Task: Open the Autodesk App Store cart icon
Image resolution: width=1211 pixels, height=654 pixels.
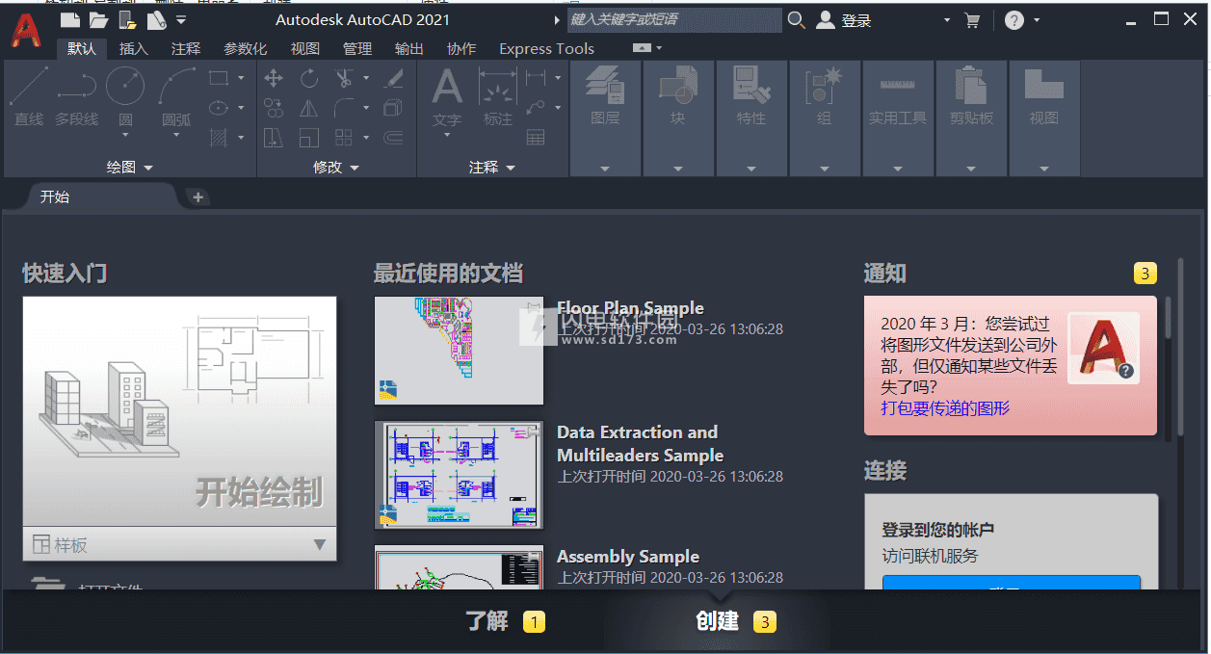Action: tap(972, 20)
